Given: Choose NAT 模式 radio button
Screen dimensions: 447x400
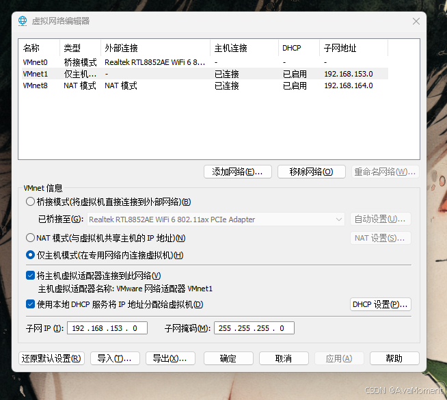Looking at the screenshot, I should pyautogui.click(x=30, y=238).
